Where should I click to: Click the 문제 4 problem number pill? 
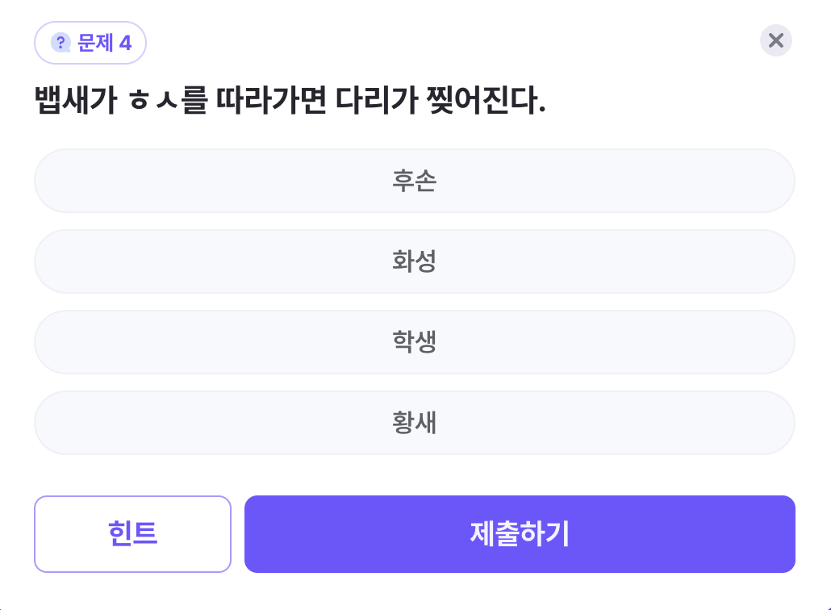90,42
